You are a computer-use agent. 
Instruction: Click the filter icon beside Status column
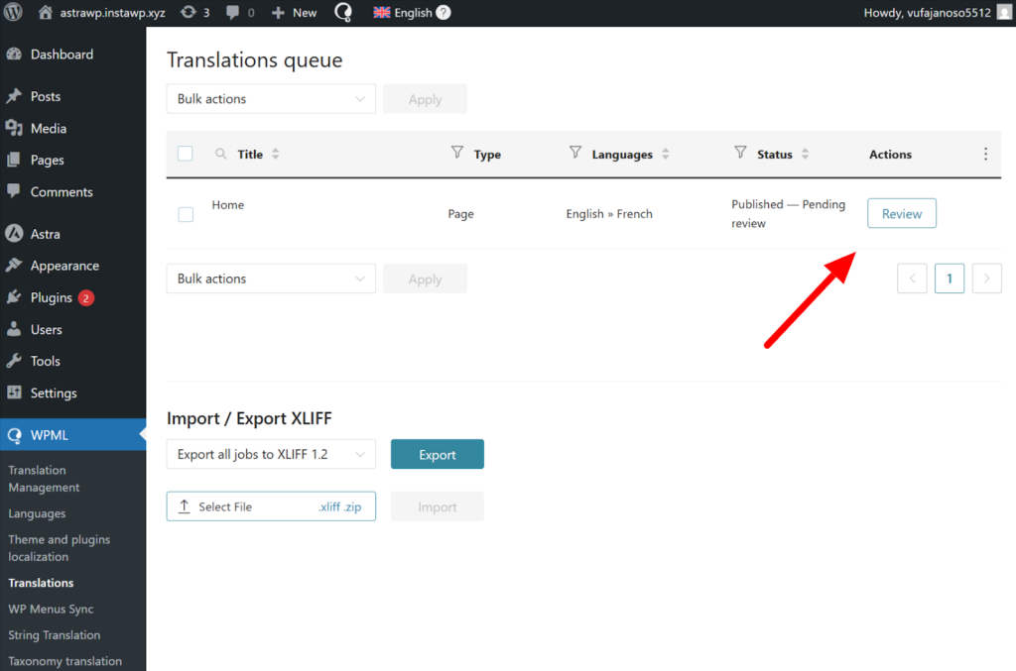[739, 153]
